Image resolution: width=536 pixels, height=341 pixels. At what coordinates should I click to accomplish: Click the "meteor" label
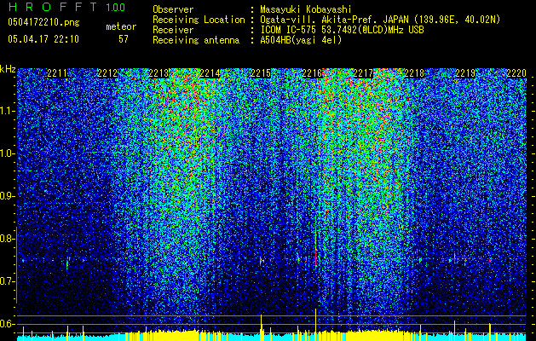tap(121, 26)
